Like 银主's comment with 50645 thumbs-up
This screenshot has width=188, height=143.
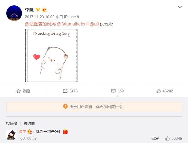point(174,138)
